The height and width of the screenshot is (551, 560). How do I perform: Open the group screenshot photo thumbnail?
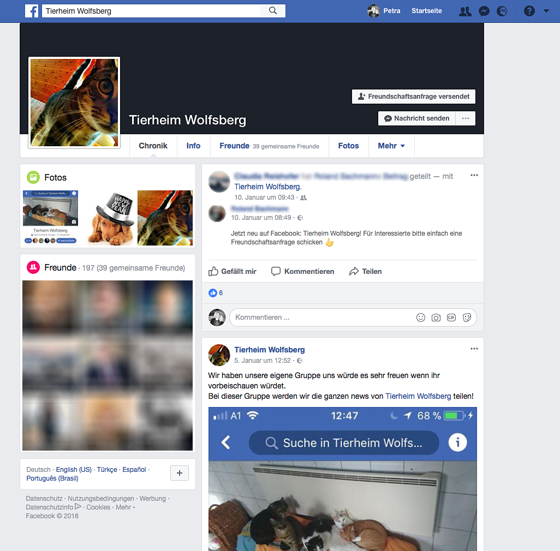tap(50, 218)
